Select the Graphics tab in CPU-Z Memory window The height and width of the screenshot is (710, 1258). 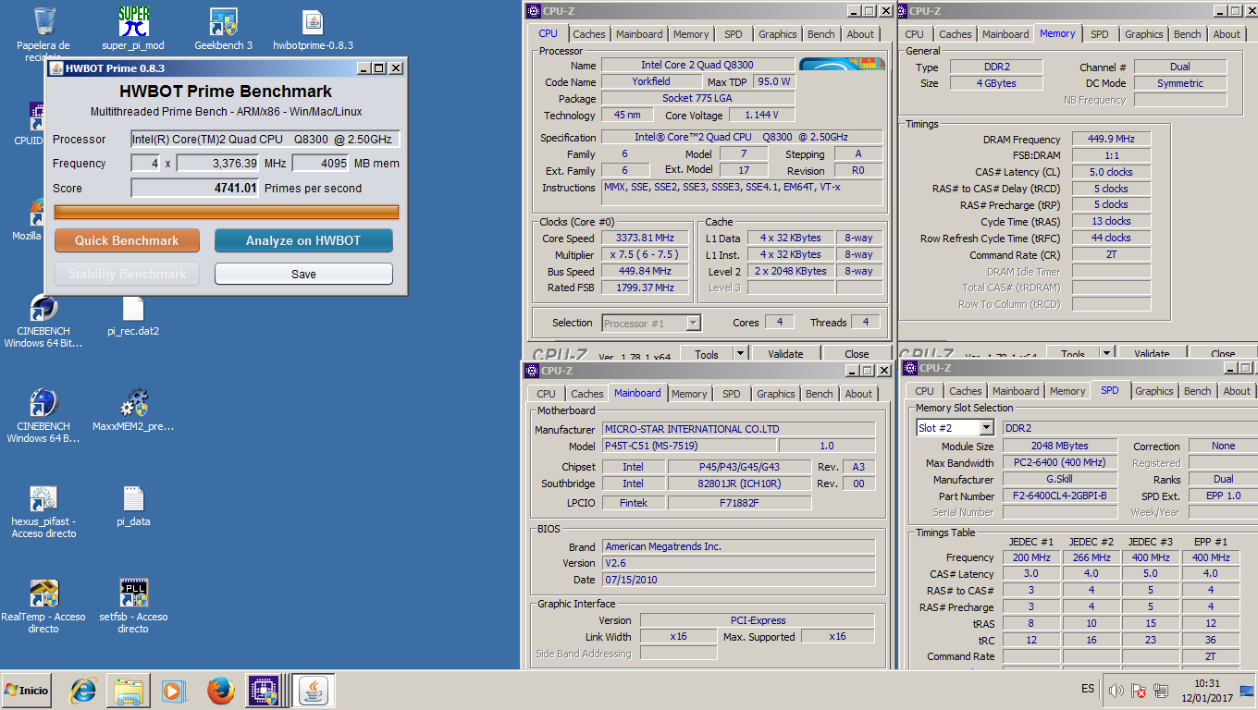[1143, 34]
